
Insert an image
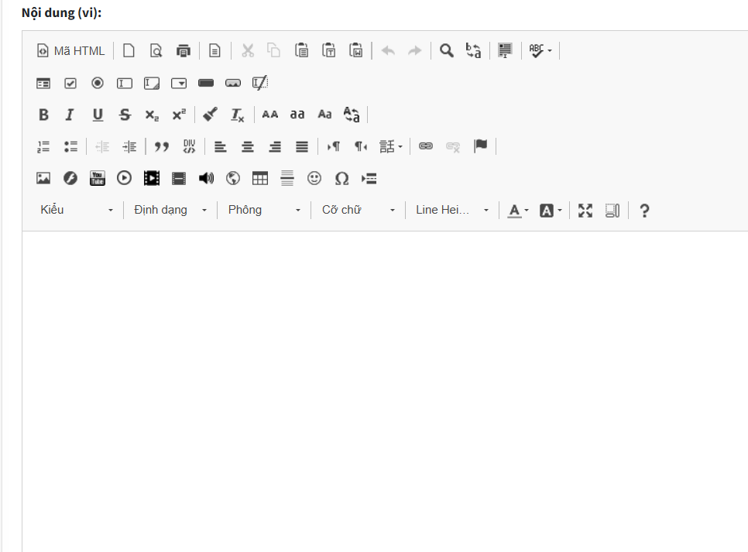[43, 178]
